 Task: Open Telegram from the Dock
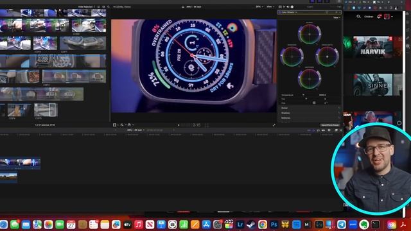(x=341, y=225)
